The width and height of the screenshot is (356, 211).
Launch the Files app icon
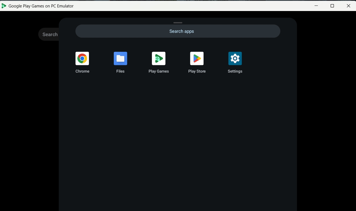pos(120,58)
